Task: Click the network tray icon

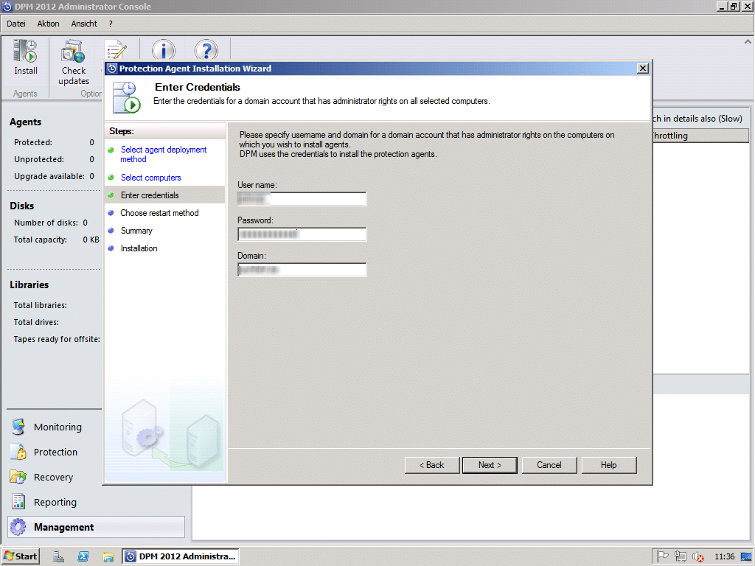Action: (681, 556)
